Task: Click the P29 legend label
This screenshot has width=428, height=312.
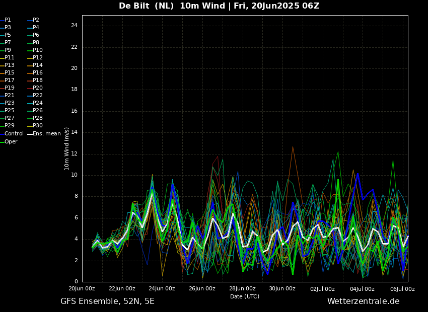Action: point(10,126)
